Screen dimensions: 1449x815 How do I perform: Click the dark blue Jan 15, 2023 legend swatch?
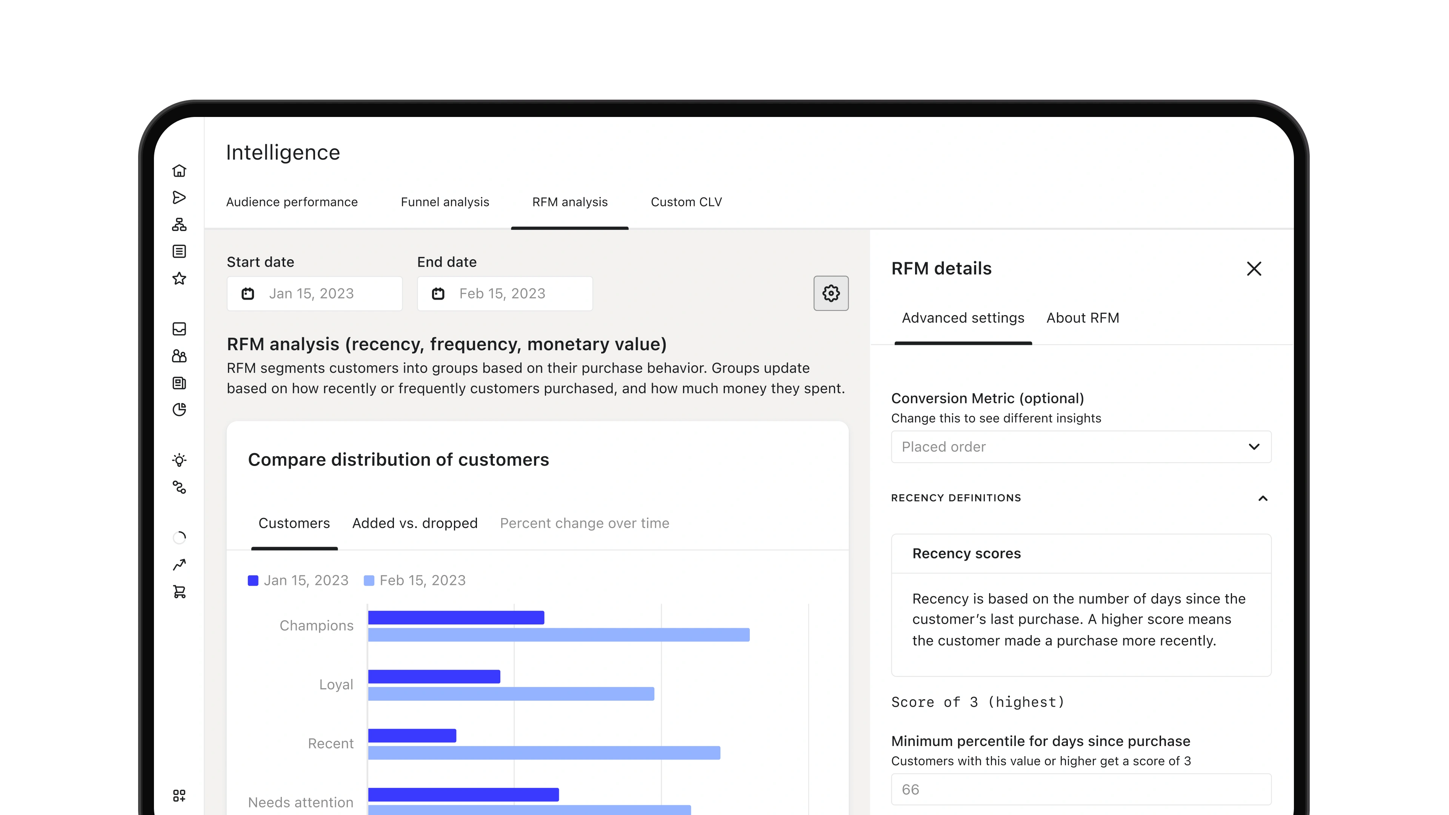pyautogui.click(x=253, y=580)
